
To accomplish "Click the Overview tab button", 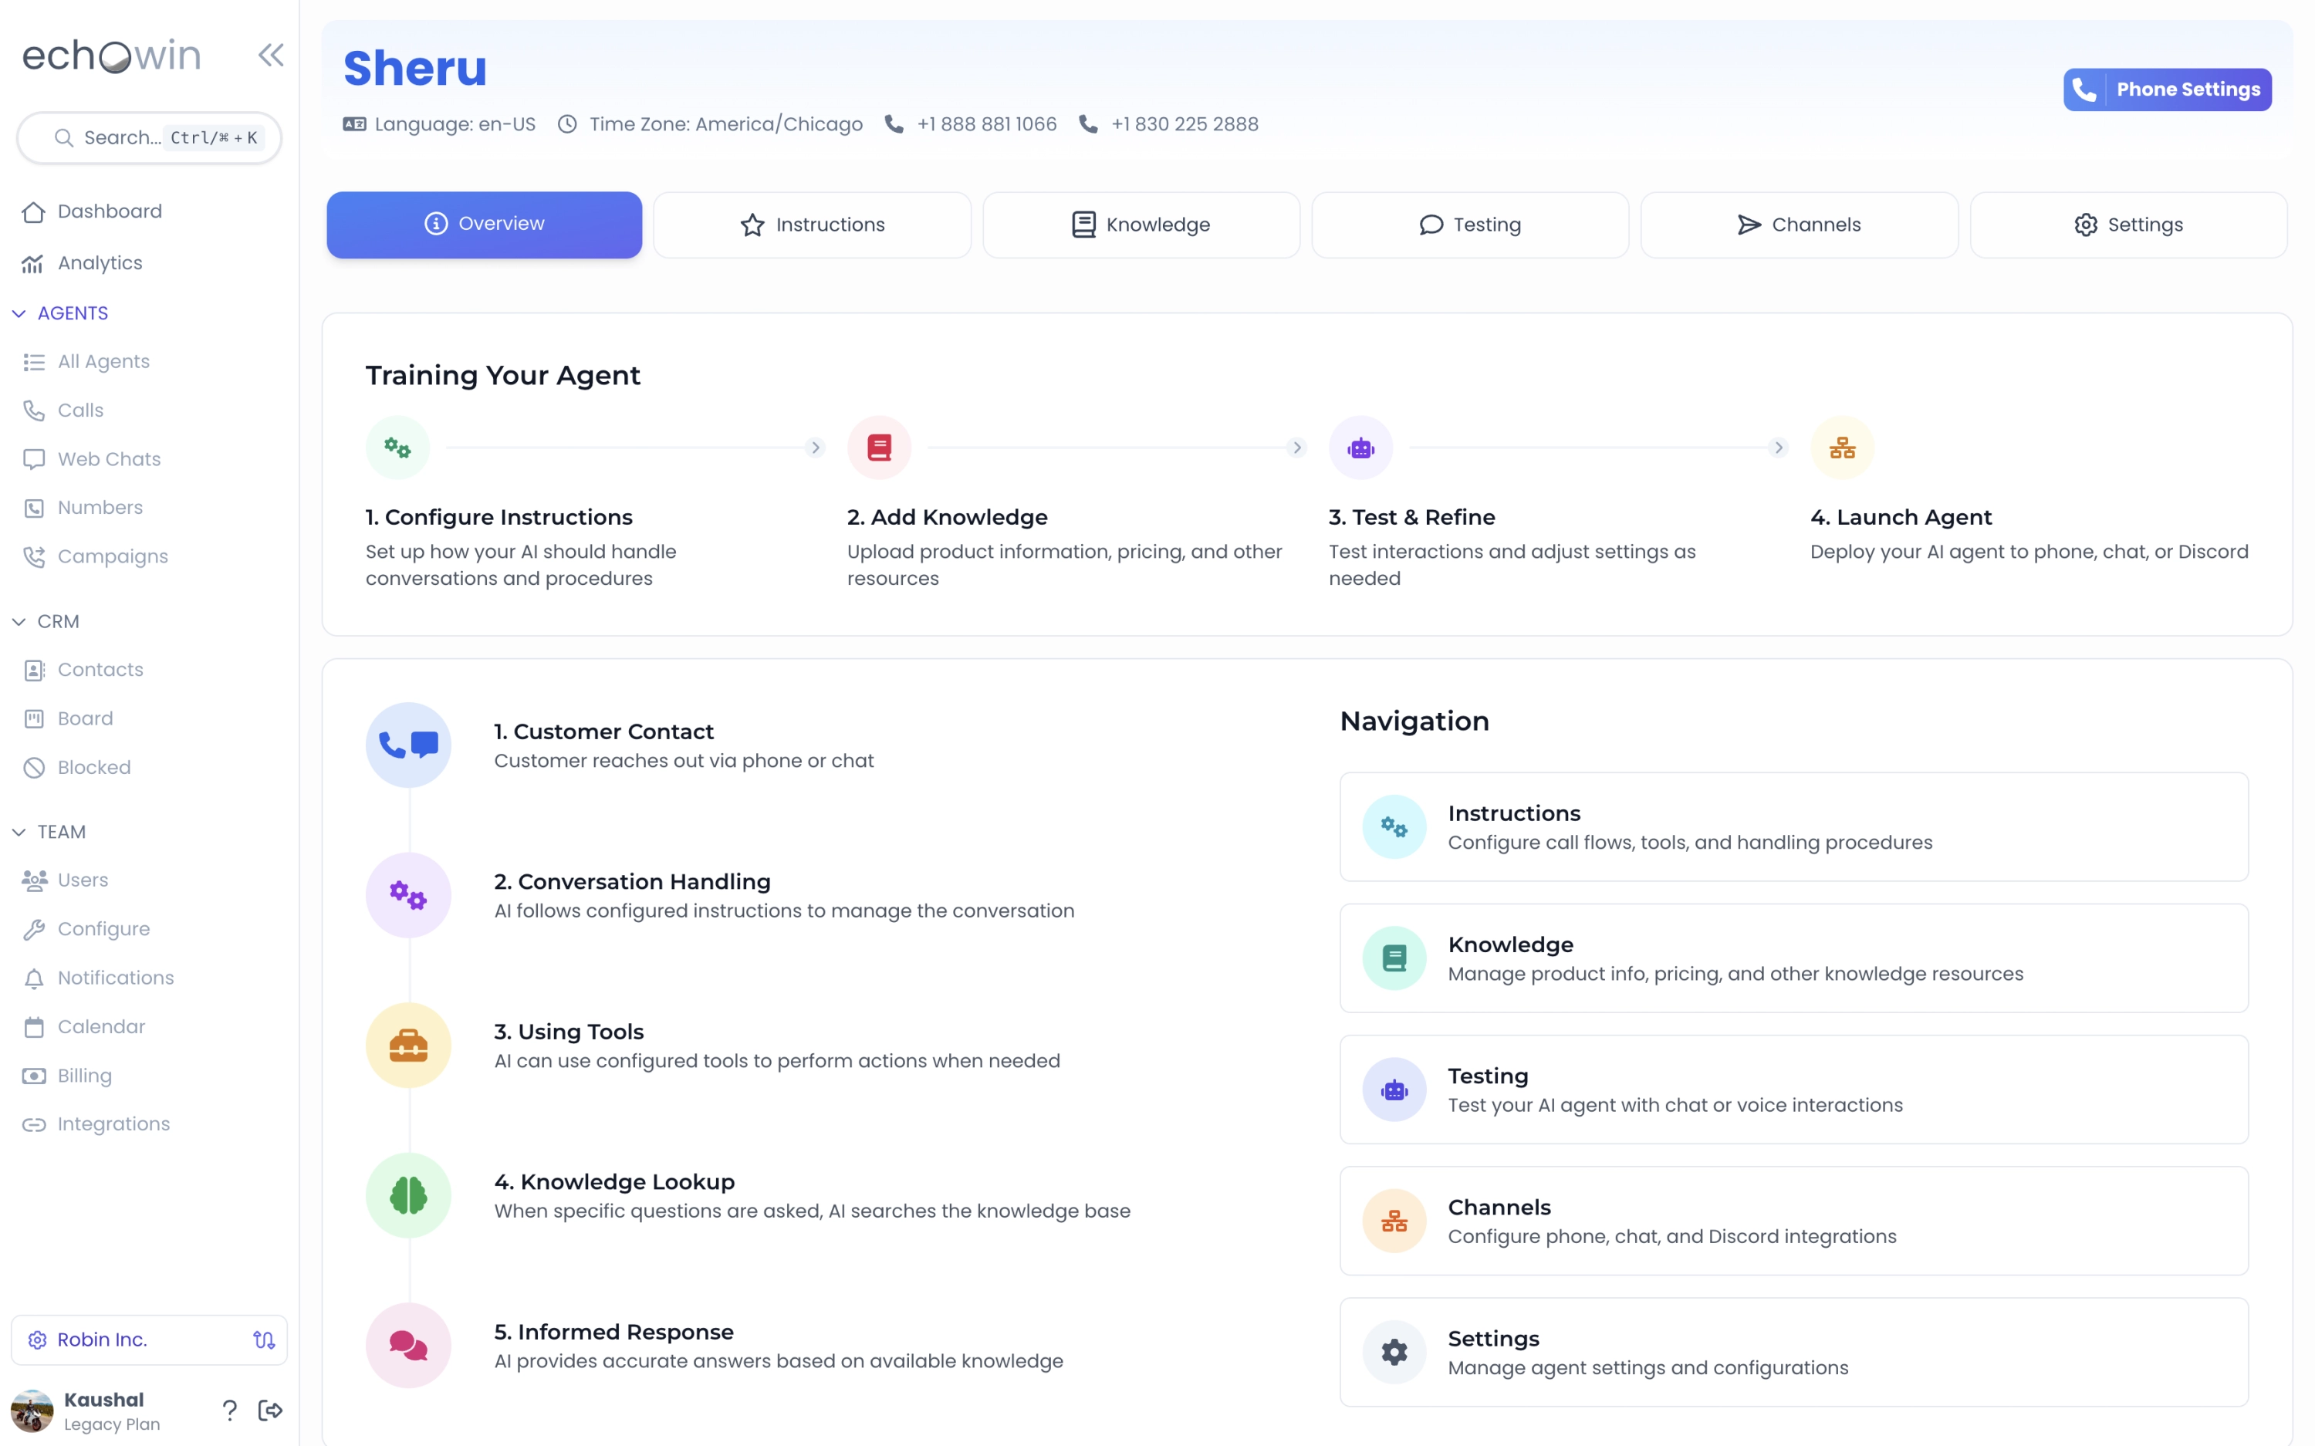I will pyautogui.click(x=485, y=225).
